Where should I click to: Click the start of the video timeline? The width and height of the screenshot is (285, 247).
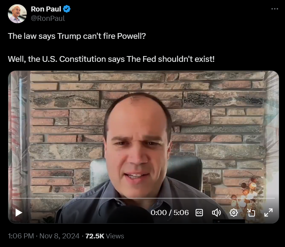coord(12,198)
